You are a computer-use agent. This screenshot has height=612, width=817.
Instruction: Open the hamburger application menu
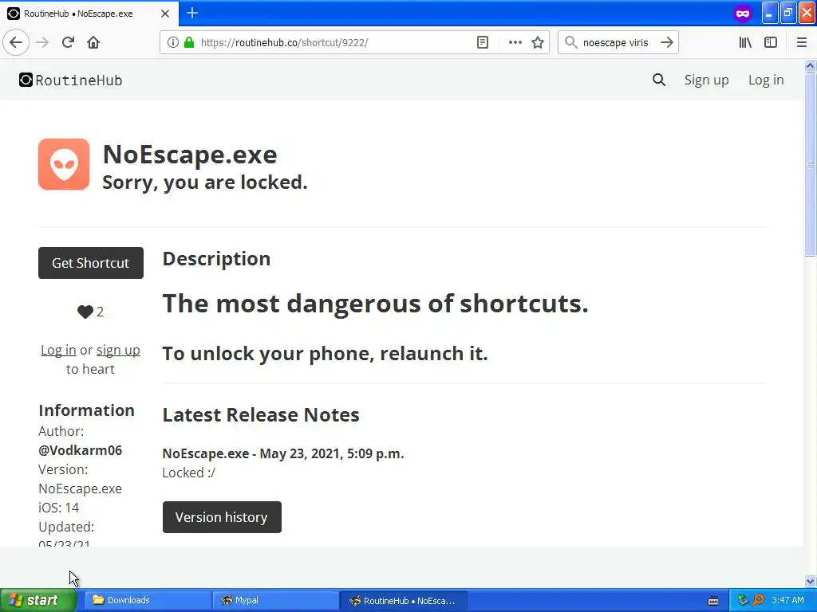point(802,43)
